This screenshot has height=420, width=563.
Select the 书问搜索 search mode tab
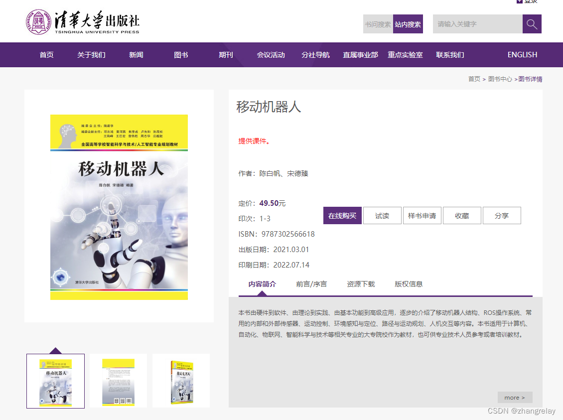click(378, 24)
